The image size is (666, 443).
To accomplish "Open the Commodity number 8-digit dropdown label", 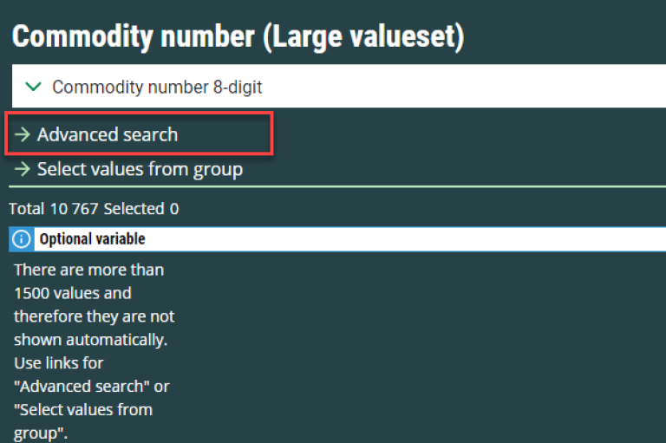I will click(157, 87).
